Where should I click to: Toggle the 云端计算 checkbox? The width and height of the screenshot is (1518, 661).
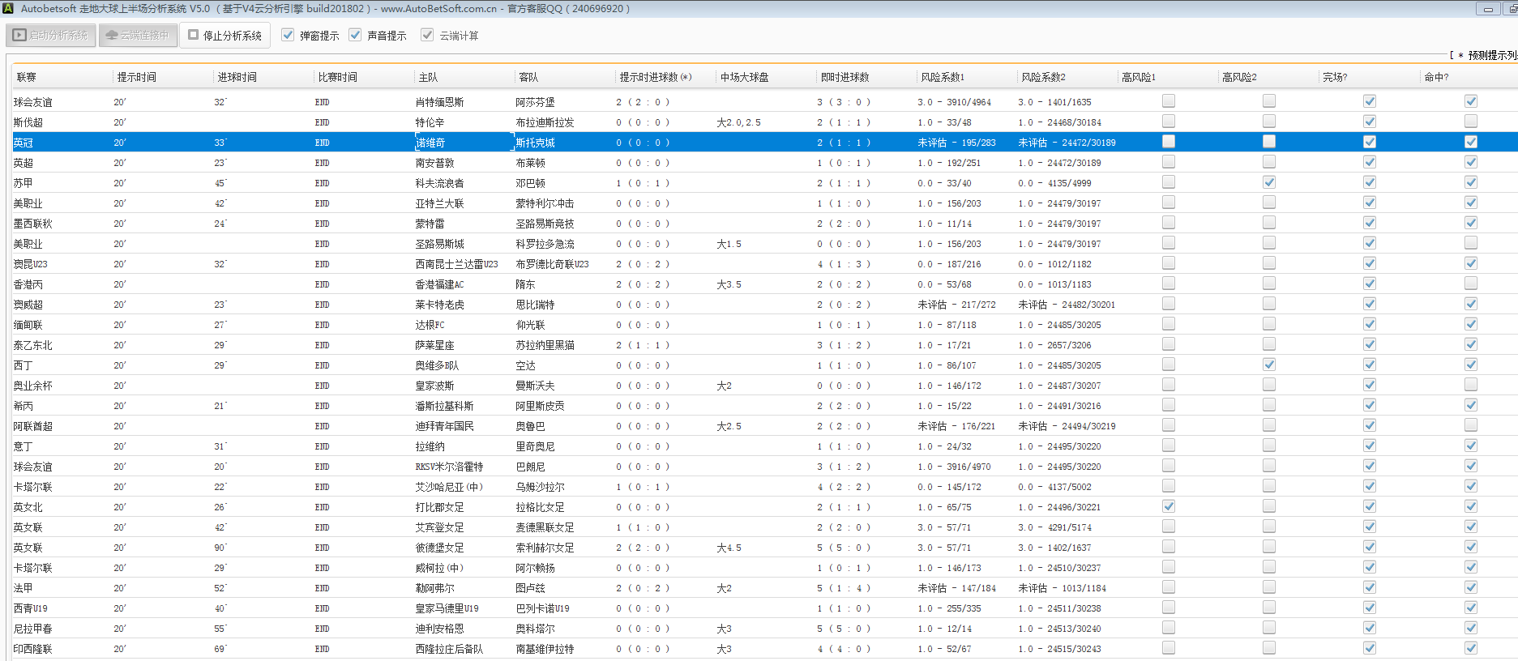coord(427,35)
